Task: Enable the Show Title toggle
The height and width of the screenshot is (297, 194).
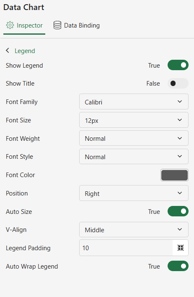Action: 178,84
